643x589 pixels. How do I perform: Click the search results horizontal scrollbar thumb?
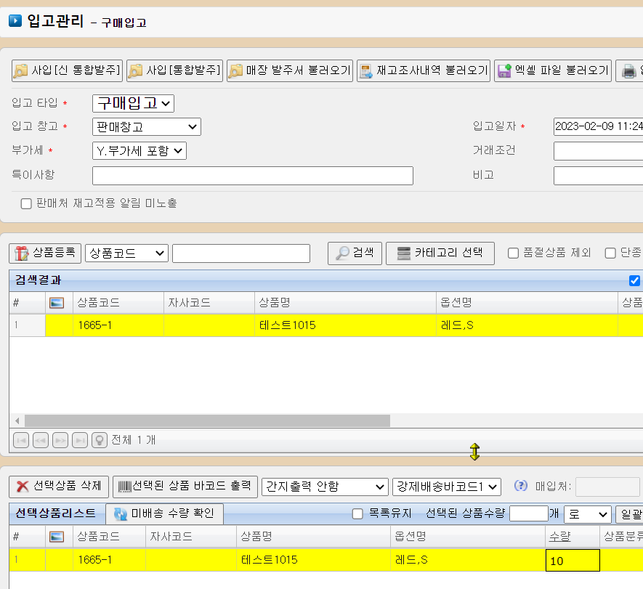207,421
